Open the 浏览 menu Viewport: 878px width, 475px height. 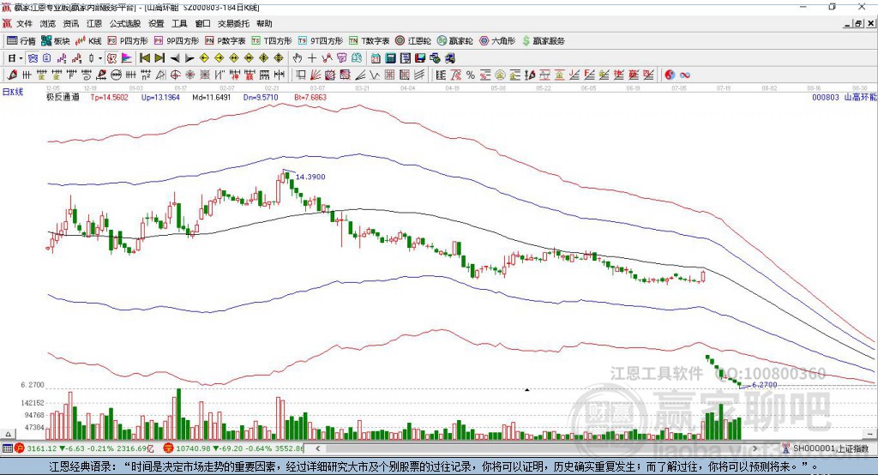pos(48,23)
